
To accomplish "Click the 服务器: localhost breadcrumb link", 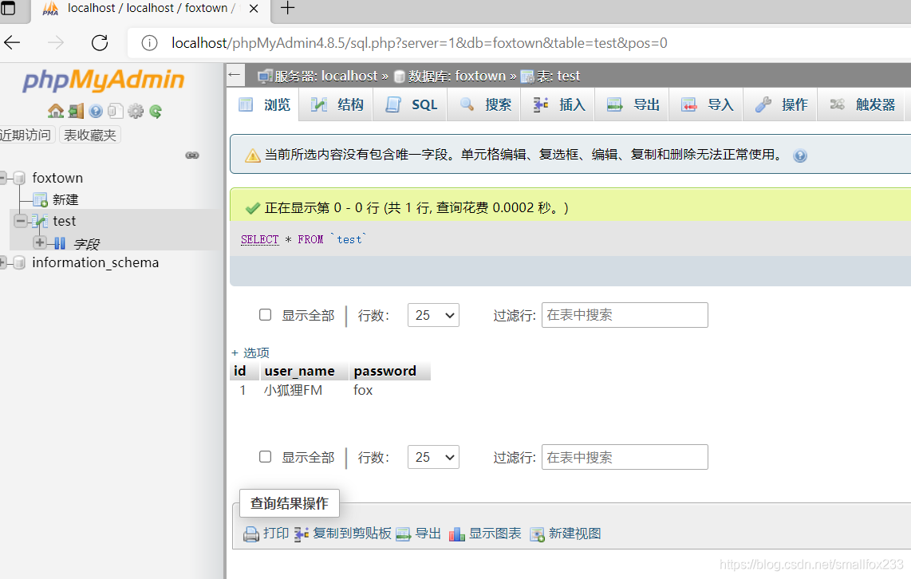I will 326,76.
